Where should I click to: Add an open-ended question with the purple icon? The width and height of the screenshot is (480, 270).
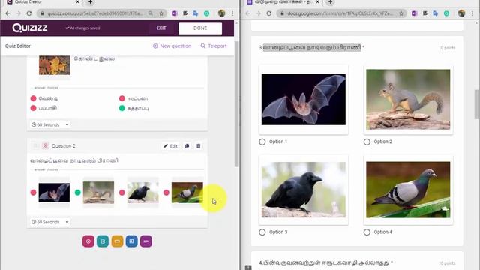pyautogui.click(x=146, y=241)
